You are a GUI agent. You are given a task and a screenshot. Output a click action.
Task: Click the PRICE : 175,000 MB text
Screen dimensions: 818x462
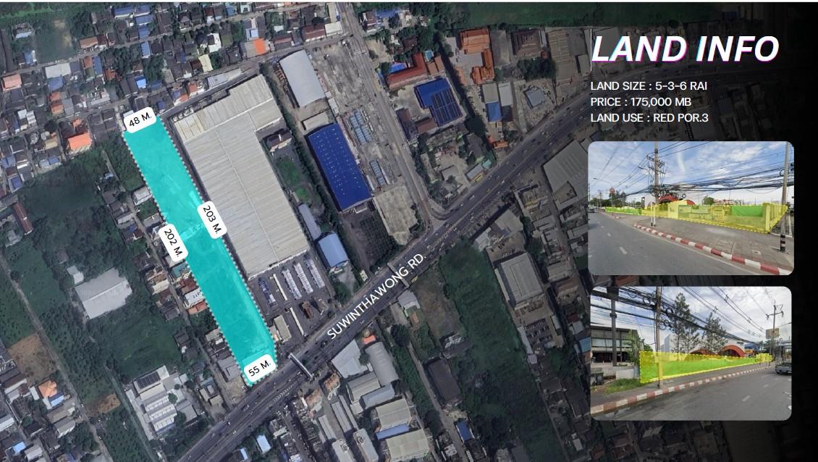click(643, 102)
